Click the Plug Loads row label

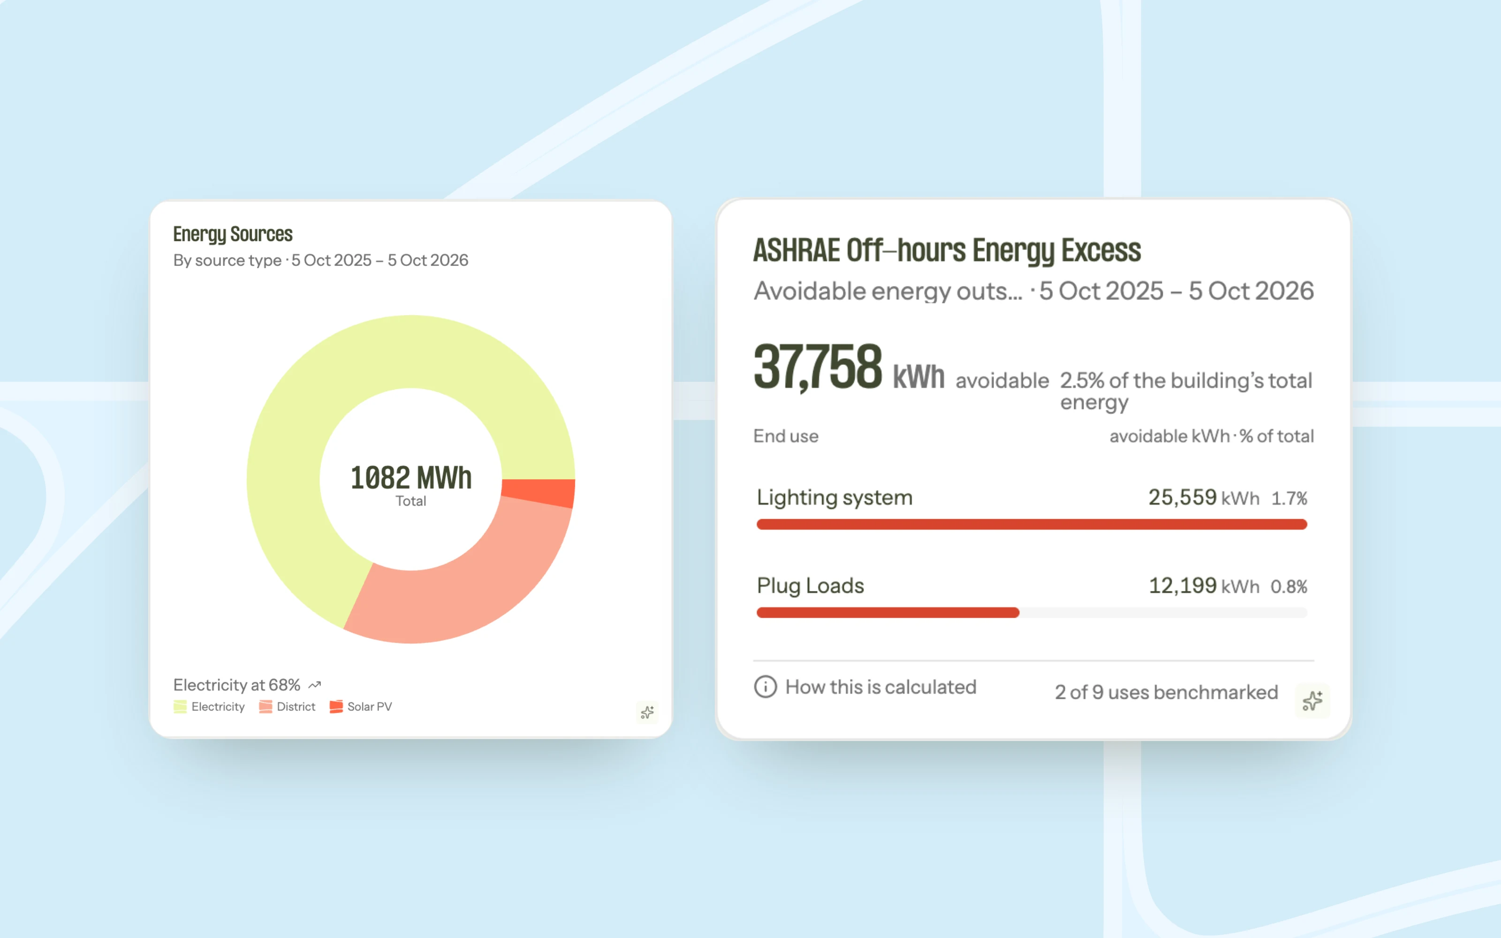[810, 586]
